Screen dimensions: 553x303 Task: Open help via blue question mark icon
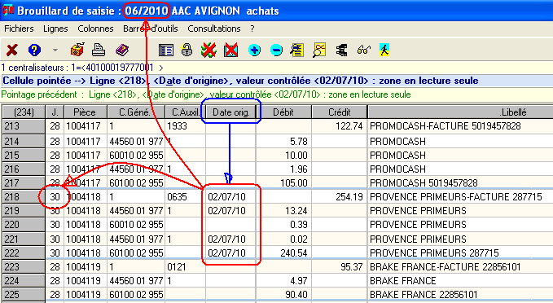[34, 50]
